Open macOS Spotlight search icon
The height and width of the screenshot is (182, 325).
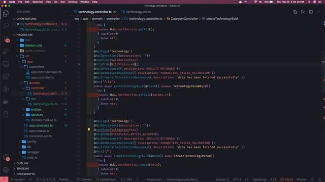click(309, 2)
